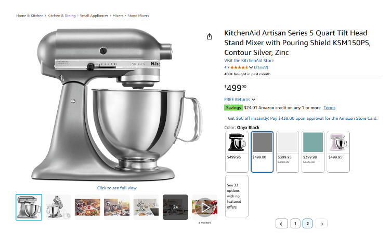The width and height of the screenshot is (391, 235).
Task: Click the share icon beside the product image
Action: [x=210, y=36]
